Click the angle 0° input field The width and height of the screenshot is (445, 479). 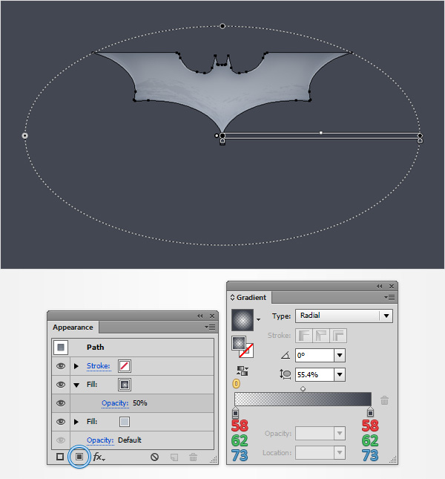pos(314,355)
